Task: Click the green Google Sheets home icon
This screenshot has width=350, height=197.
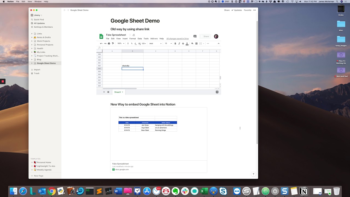Action: (x=101, y=36)
